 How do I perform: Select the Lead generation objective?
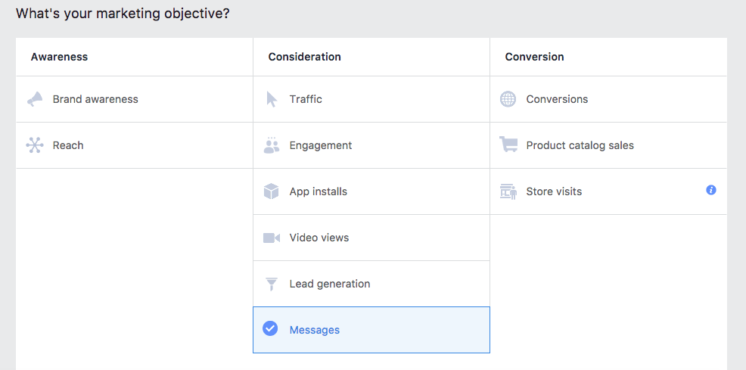pyautogui.click(x=330, y=284)
